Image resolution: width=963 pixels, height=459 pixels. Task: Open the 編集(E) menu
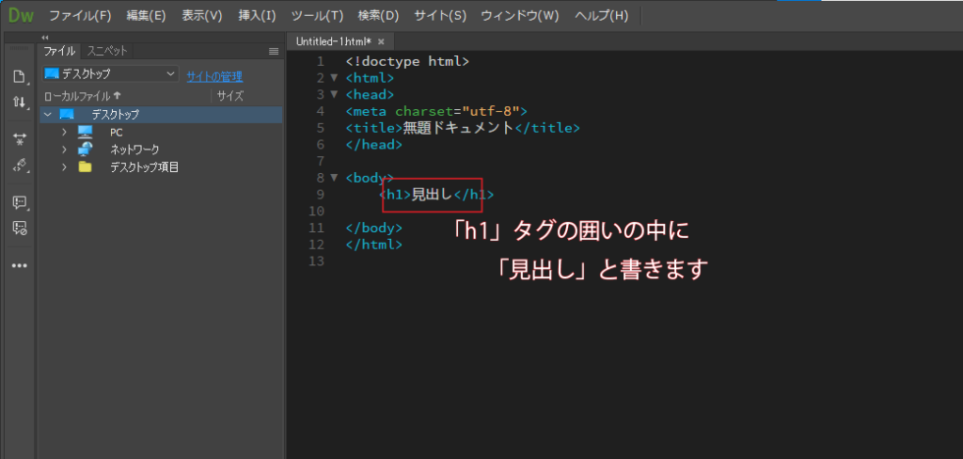pos(146,16)
